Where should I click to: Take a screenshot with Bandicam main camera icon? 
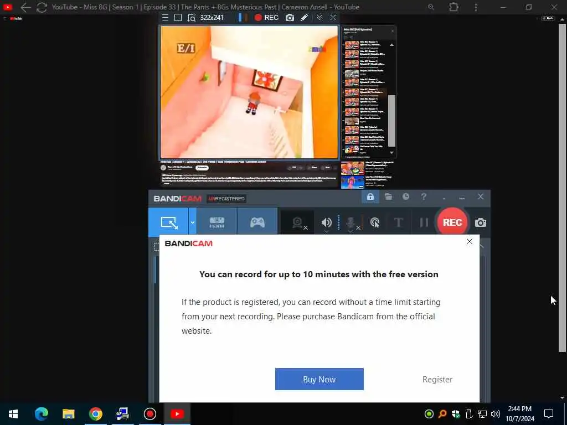click(x=480, y=222)
